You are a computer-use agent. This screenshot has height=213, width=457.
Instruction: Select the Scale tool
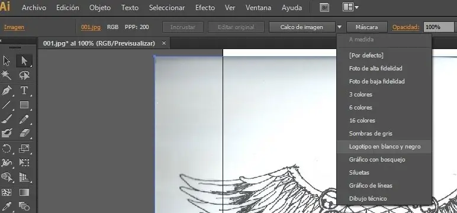point(24,149)
